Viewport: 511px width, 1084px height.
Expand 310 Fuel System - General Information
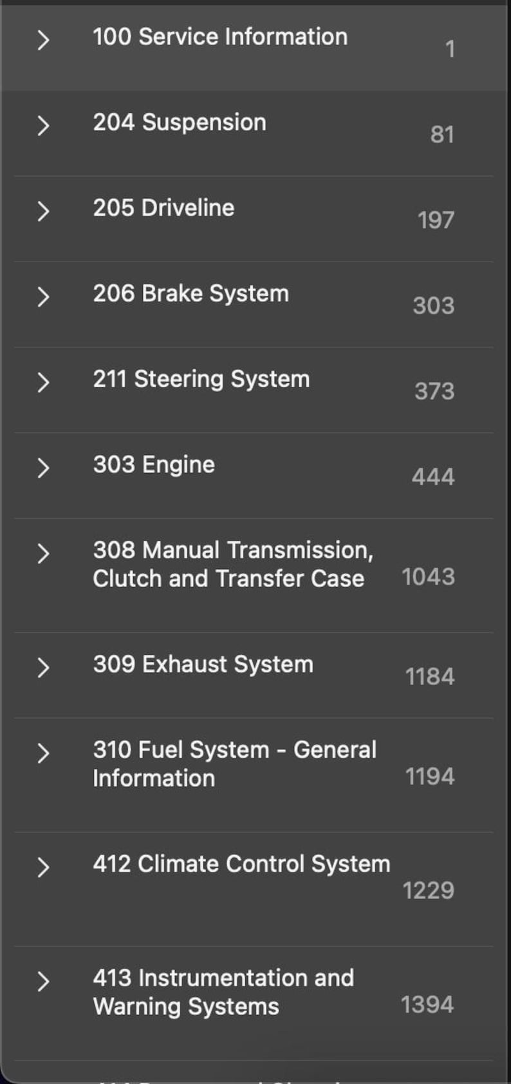[44, 753]
